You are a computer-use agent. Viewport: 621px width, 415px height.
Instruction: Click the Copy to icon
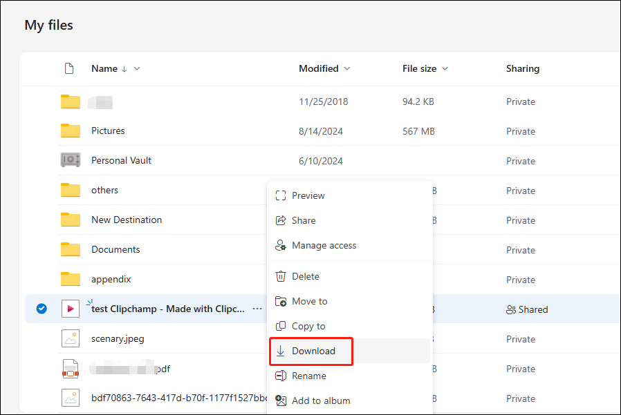pos(281,326)
